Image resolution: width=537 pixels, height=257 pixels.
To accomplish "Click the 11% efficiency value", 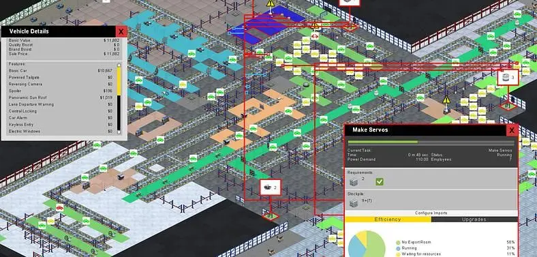I will tap(510, 254).
